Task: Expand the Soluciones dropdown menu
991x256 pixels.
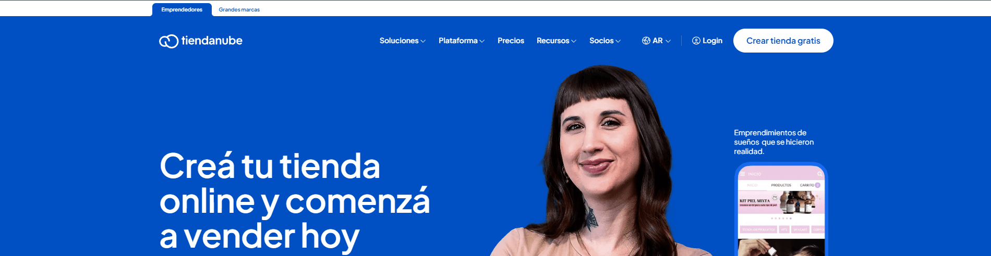Action: coord(402,41)
